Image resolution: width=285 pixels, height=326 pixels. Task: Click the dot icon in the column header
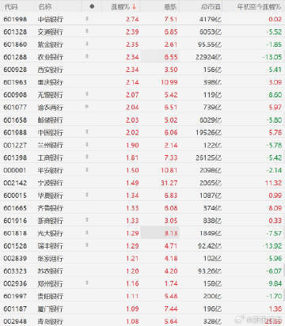(x=92, y=6)
